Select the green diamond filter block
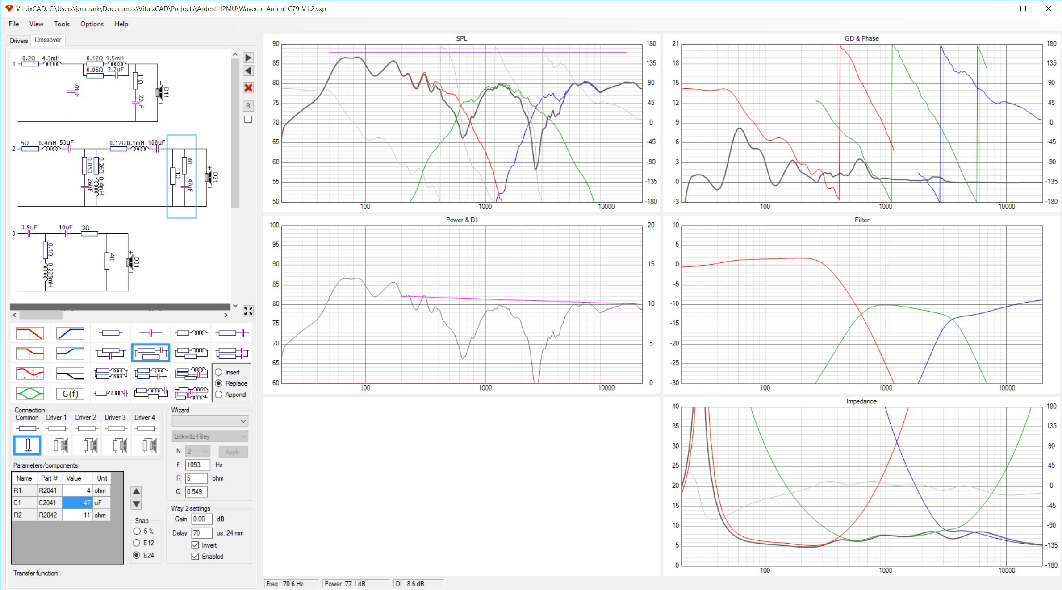Screen dimensions: 1062x590 30,393
